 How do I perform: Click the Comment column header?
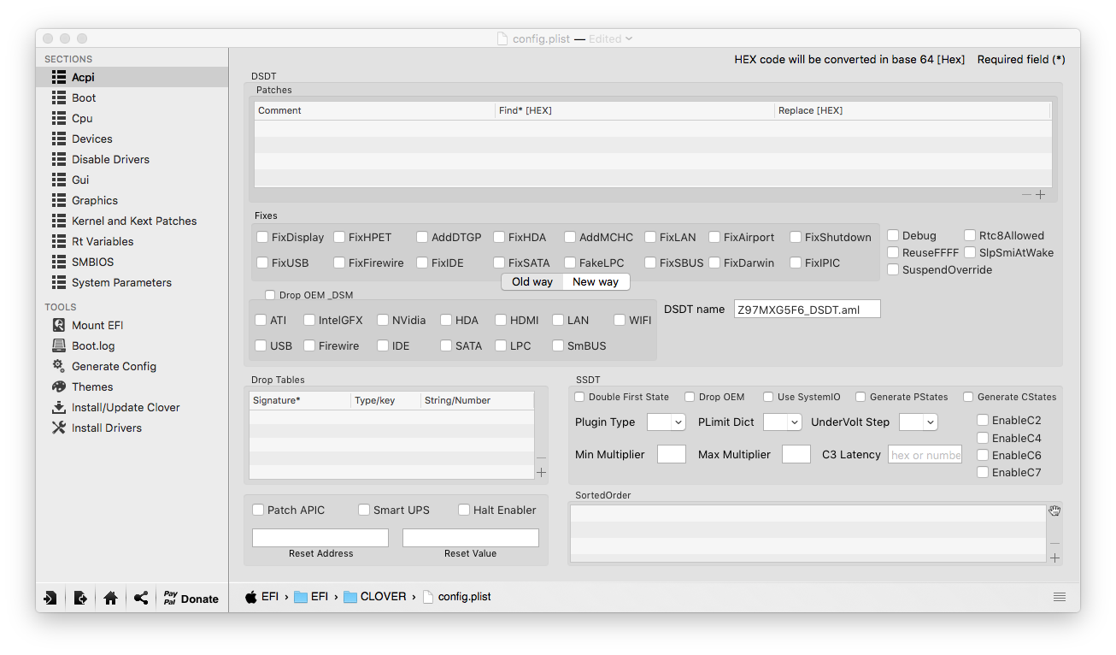[374, 110]
